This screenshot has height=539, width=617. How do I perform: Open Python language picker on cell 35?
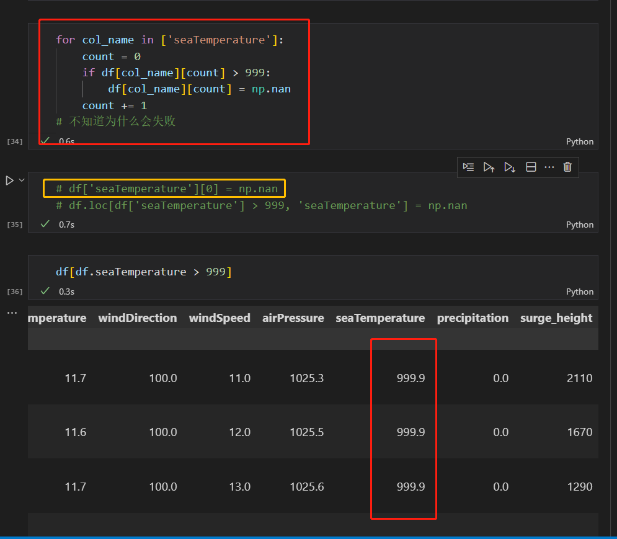579,225
